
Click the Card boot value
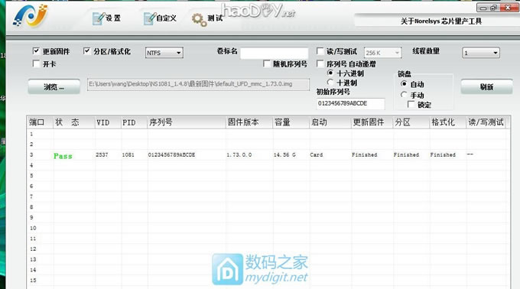(x=317, y=154)
